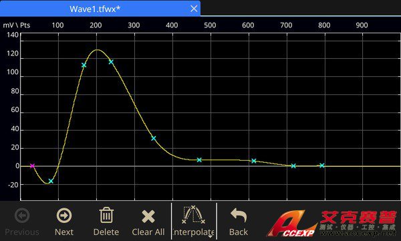Open Interpolate dropdown arrow
Image resolution: width=401 pixels, height=241 pixels.
(x=211, y=236)
